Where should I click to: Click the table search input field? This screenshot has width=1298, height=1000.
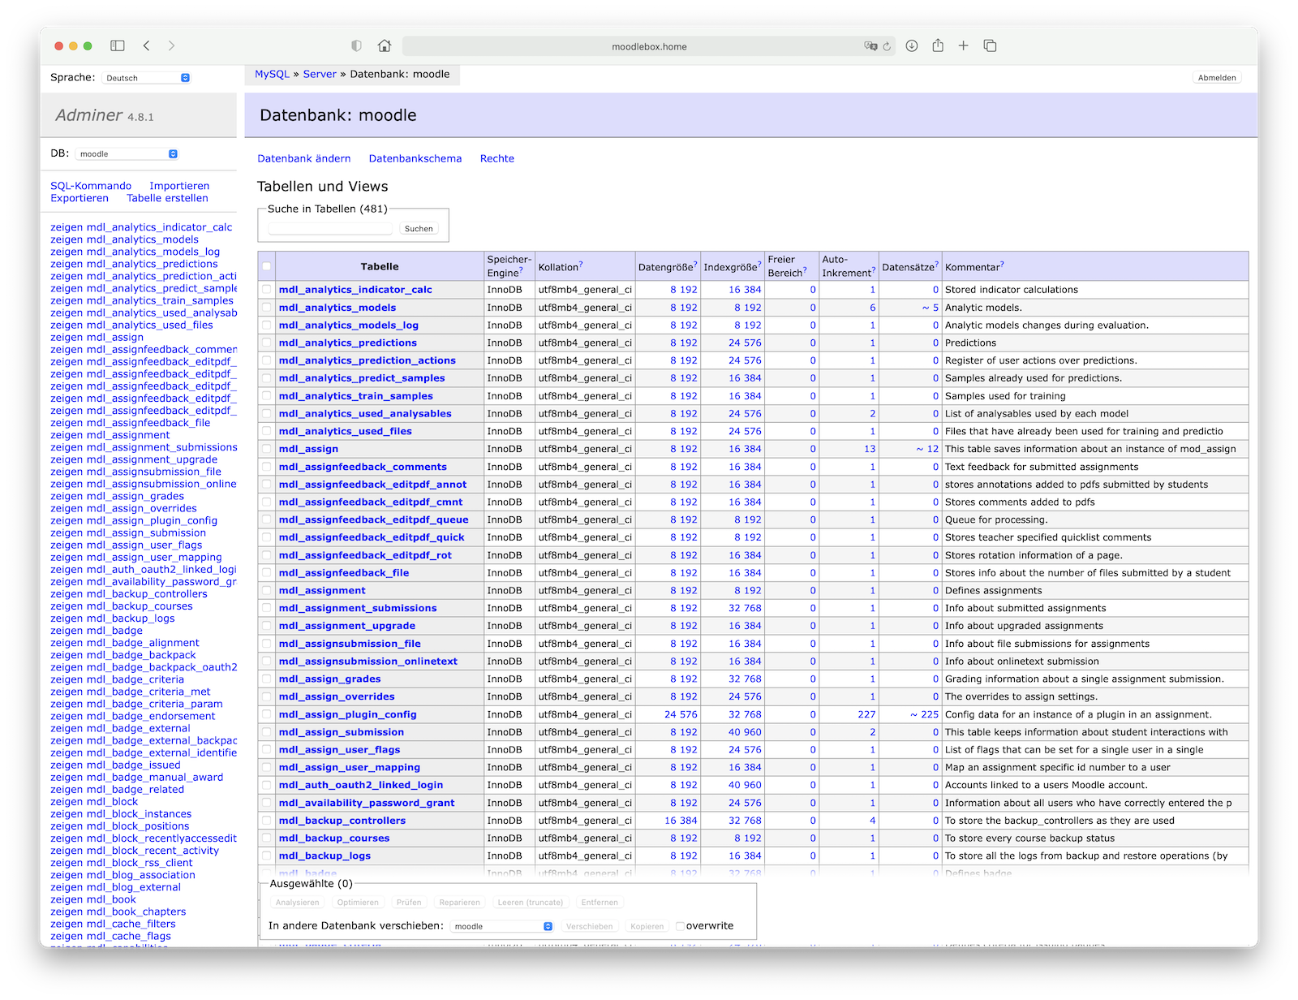point(330,229)
